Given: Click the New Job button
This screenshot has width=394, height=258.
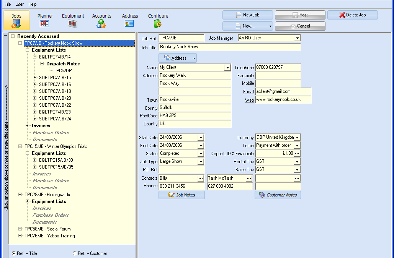Looking at the screenshot, I should [x=248, y=15].
